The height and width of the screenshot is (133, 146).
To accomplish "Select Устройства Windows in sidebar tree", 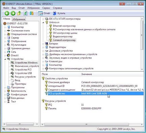I will click(26, 62).
